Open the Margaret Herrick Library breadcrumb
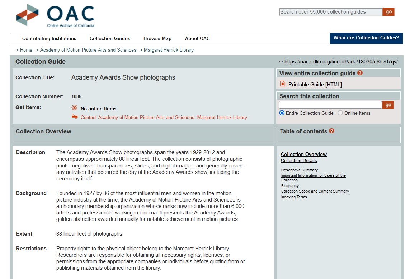The width and height of the screenshot is (405, 279). pyautogui.click(x=169, y=50)
